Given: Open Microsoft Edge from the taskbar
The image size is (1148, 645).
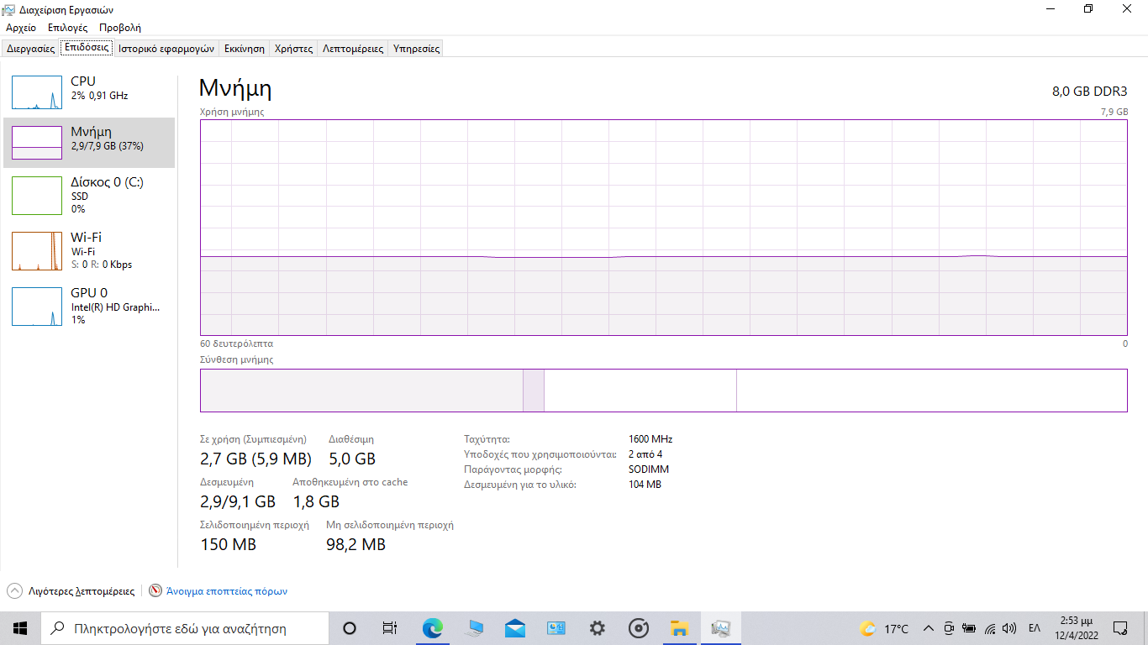Looking at the screenshot, I should 432,628.
